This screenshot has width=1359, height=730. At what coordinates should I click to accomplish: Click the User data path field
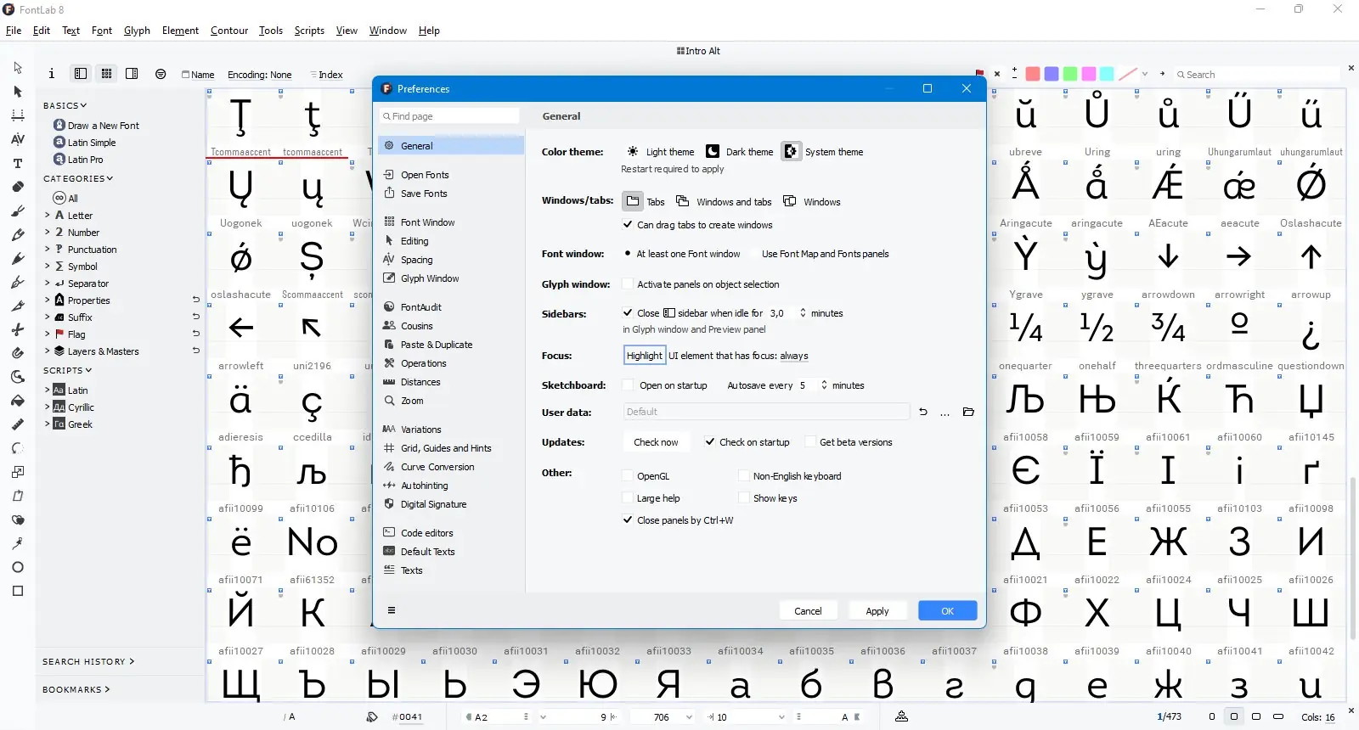767,412
